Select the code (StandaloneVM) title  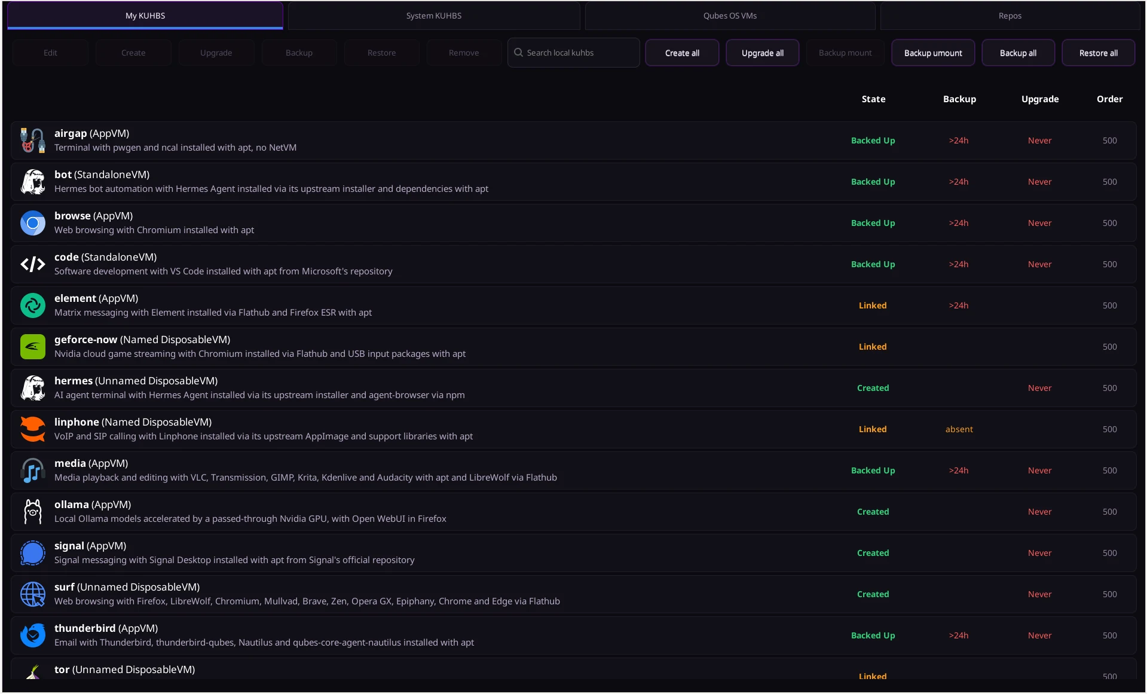105,257
